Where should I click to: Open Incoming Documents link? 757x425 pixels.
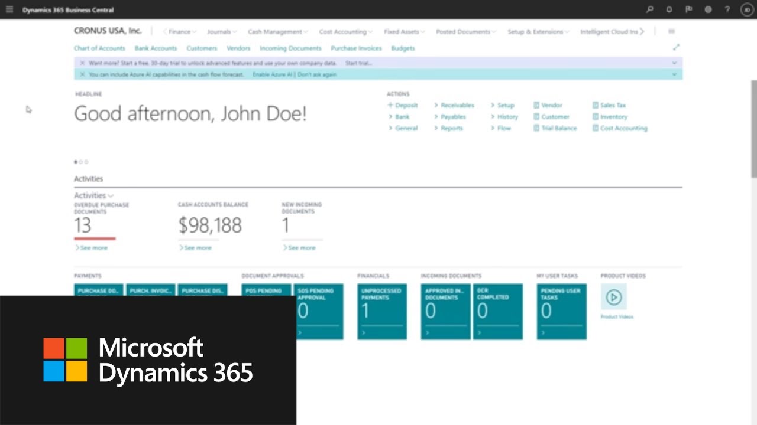[290, 48]
